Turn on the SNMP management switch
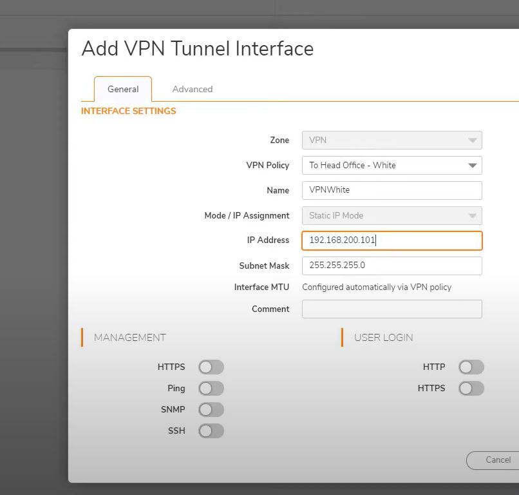The image size is (519, 495). point(211,410)
